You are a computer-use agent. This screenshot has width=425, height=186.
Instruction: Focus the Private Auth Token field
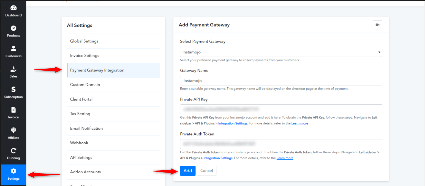coord(281,144)
